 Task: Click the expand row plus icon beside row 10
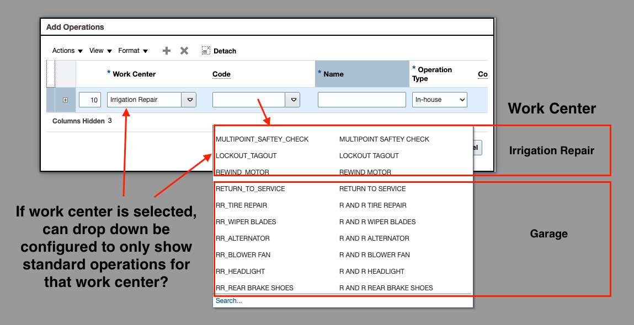[x=65, y=100]
